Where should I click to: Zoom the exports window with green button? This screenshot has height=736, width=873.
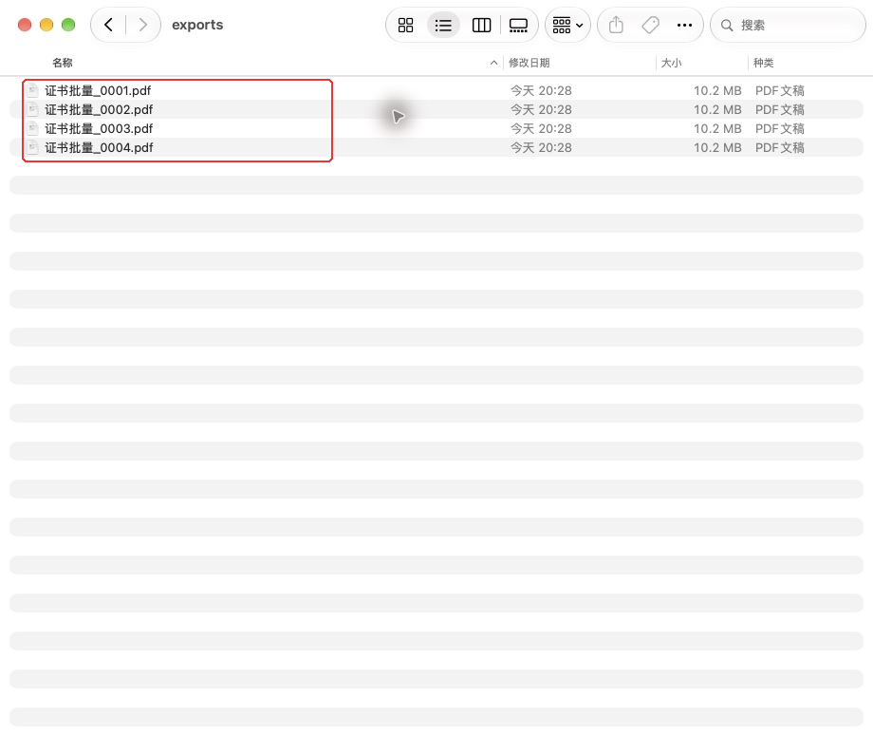tap(68, 25)
